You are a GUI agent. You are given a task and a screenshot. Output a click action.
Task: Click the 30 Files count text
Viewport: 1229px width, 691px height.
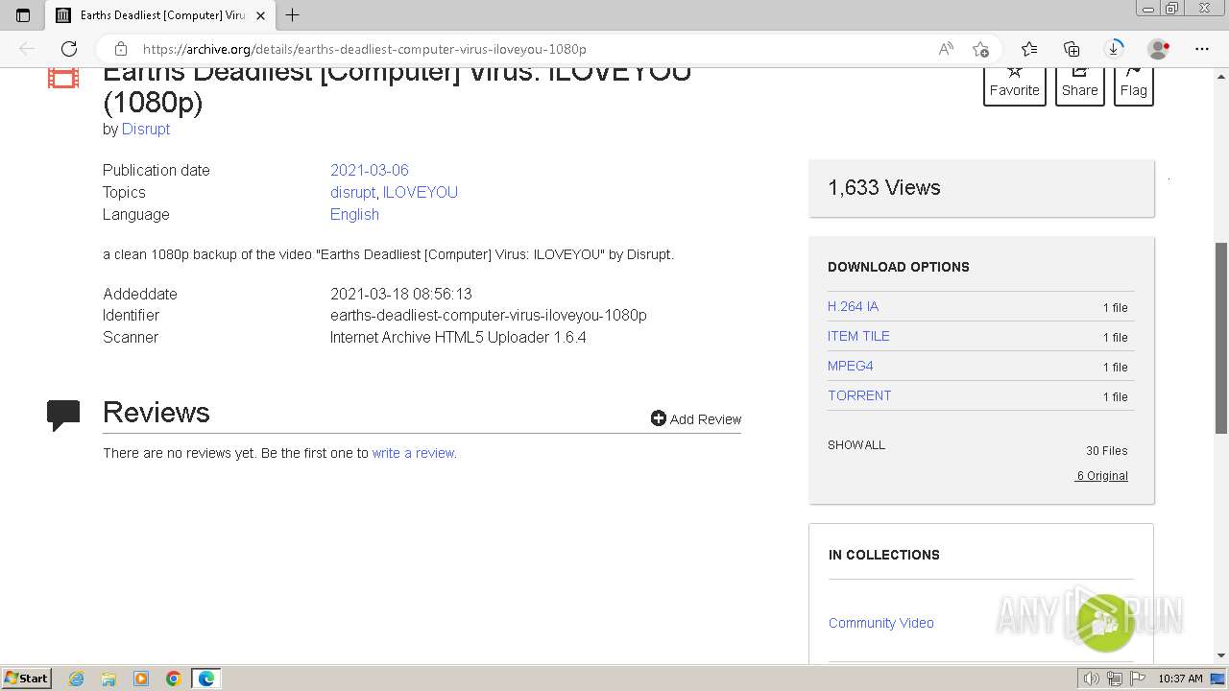pos(1107,451)
